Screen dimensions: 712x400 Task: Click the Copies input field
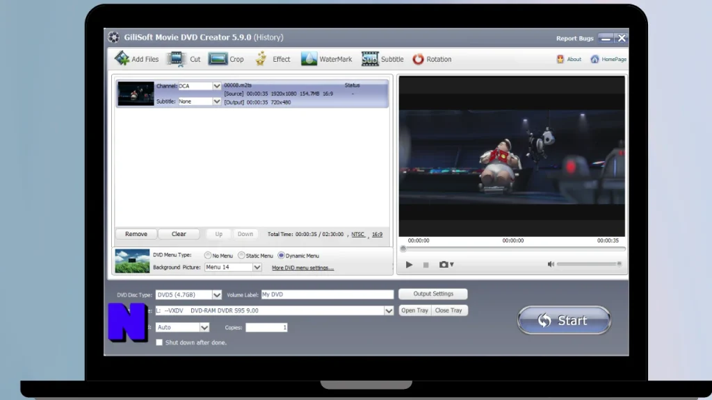click(266, 327)
